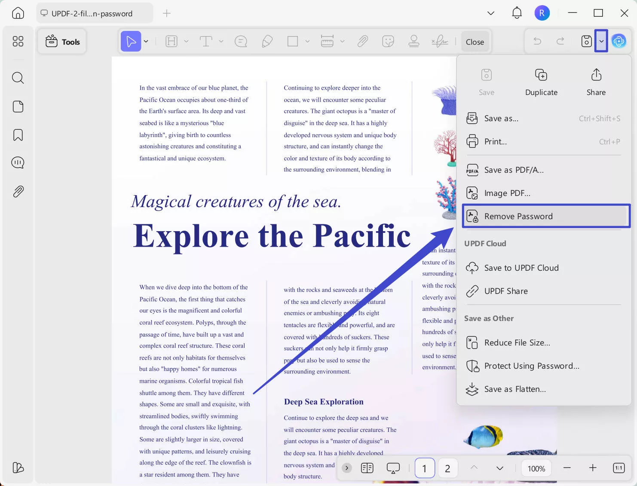
Task: Open a new tab with plus button
Action: pyautogui.click(x=167, y=13)
